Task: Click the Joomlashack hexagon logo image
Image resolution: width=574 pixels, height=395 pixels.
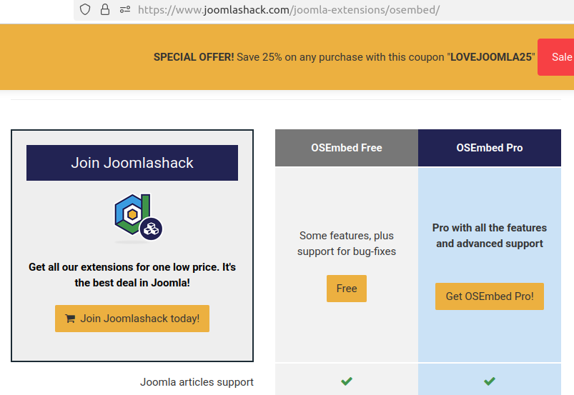Action: 139,217
